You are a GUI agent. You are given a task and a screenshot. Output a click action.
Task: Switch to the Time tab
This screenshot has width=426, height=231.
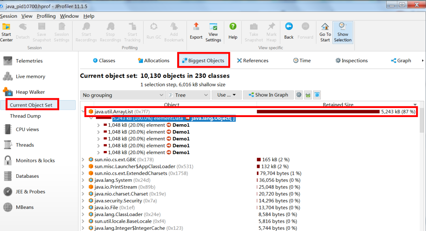(302, 61)
